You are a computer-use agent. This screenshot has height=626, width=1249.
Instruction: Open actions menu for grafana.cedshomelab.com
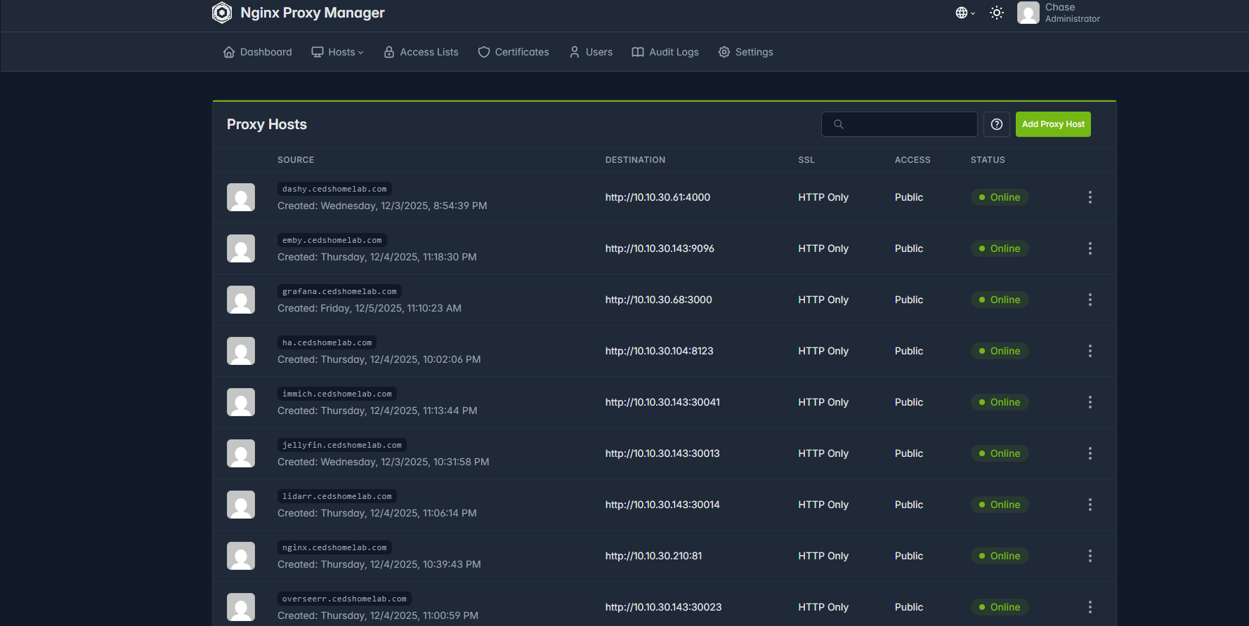point(1090,300)
